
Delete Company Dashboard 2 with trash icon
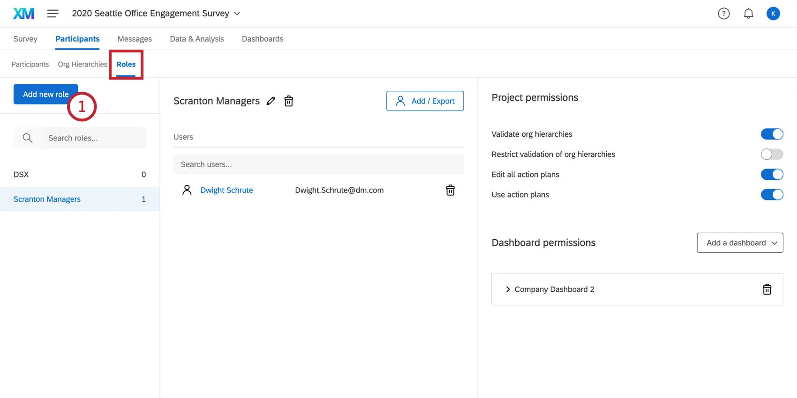coord(767,289)
